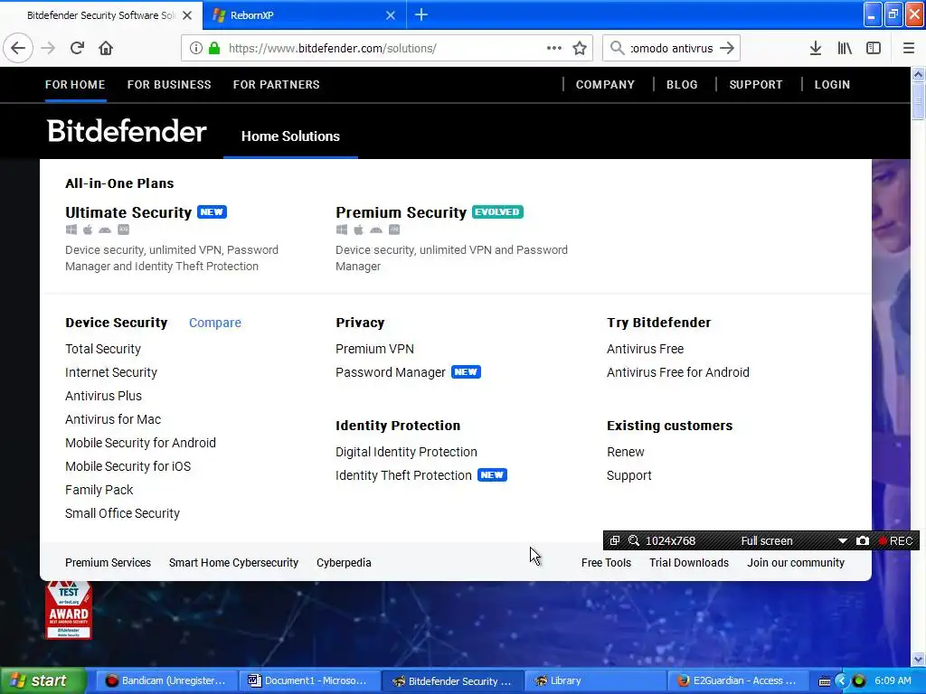This screenshot has height=694, width=926.
Task: Open Antivirus Free page
Action: 645,349
